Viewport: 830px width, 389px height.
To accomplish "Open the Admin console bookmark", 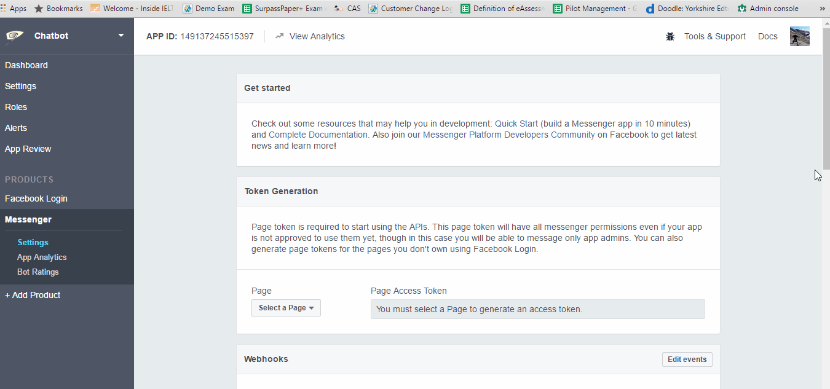I will 768,9.
